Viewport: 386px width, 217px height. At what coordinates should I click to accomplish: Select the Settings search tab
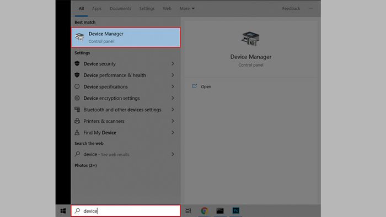point(147,9)
